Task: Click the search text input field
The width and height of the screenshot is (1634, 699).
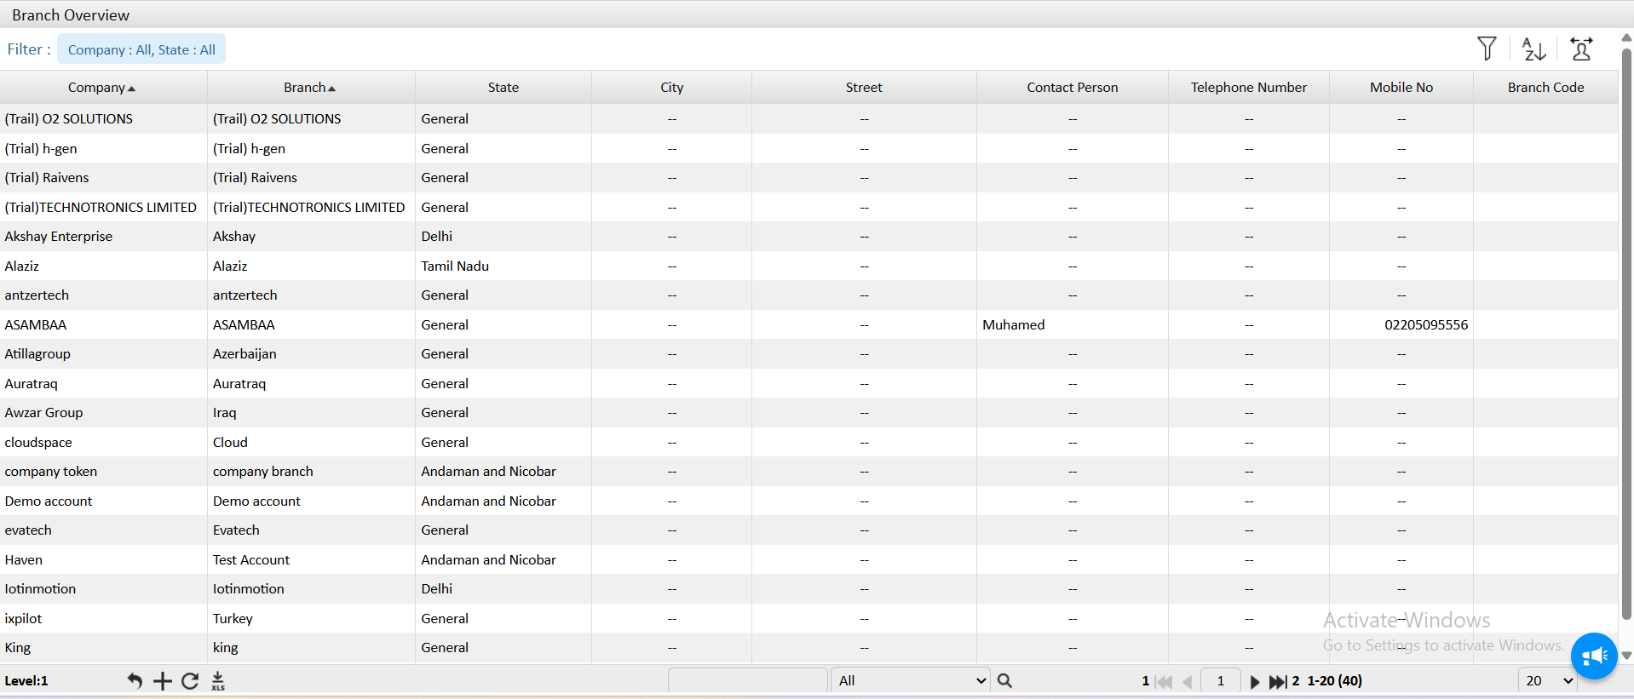Action: 747,680
